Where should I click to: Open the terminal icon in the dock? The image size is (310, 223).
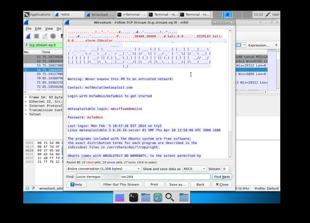tap(133, 197)
